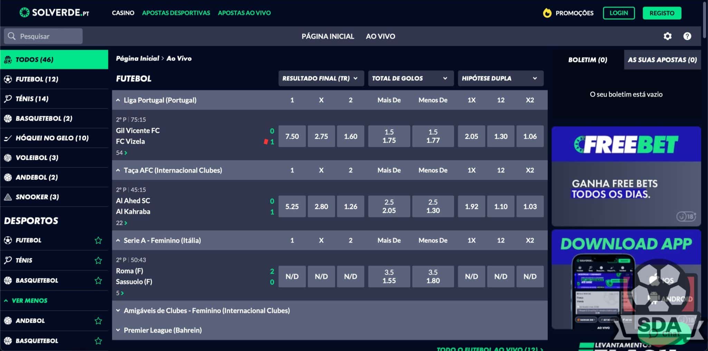The image size is (708, 351).
Task: Open the Total de Golos dropdown
Action: click(x=410, y=78)
